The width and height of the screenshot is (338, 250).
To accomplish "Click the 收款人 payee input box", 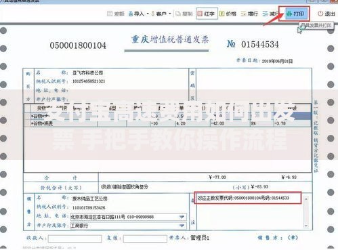I will (x=75, y=238).
